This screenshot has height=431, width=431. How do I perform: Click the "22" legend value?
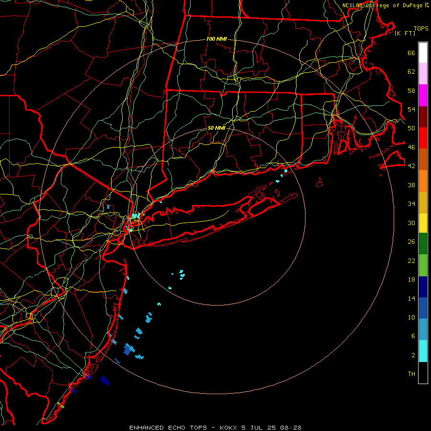click(411, 261)
